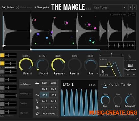This screenshot has height=121, width=139.
Task: Open the MIDI & Macro button
Action: tap(49, 114)
